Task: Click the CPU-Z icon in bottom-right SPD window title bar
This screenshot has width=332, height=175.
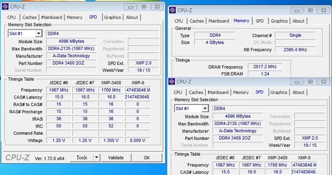Action: [x=172, y=82]
